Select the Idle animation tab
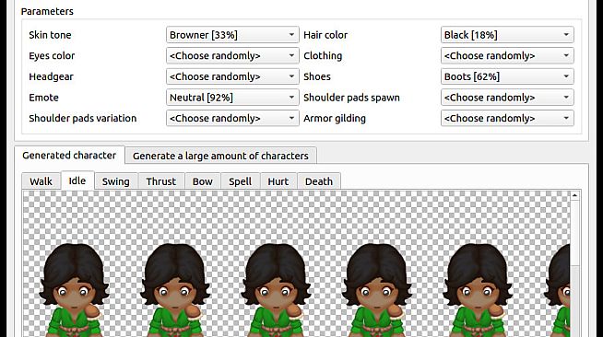Viewport: 603px width, 337px height. 77,180
